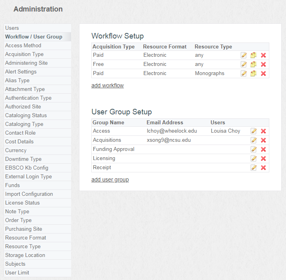
Task: Go to Resource Format settings
Action: (x=37, y=238)
